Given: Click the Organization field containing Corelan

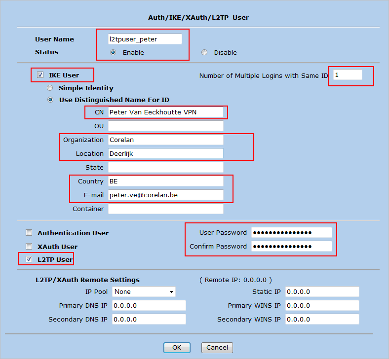Looking at the screenshot, I should (165, 140).
